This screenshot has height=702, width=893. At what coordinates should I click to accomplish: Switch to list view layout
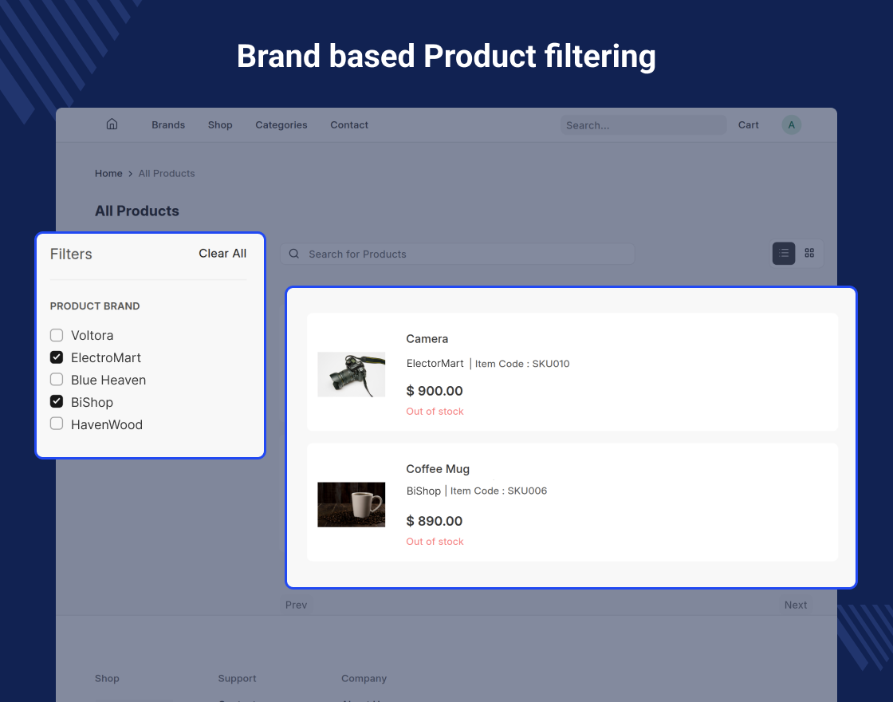(x=784, y=253)
